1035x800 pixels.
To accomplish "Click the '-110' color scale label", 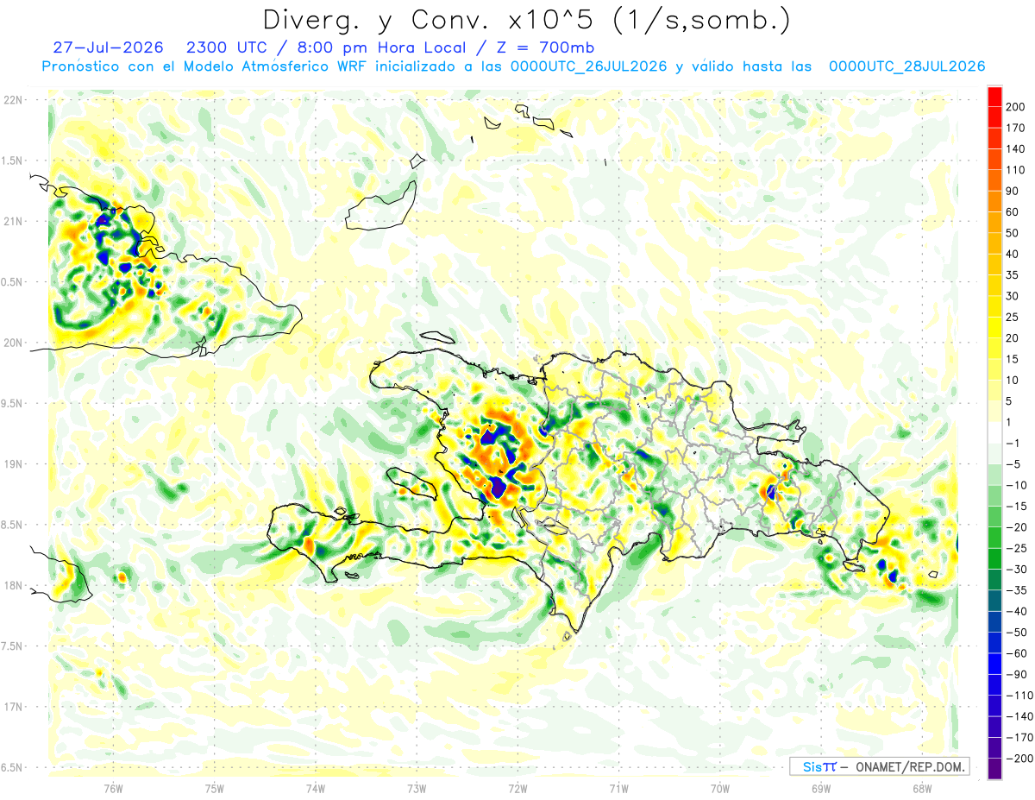I will [1019, 696].
